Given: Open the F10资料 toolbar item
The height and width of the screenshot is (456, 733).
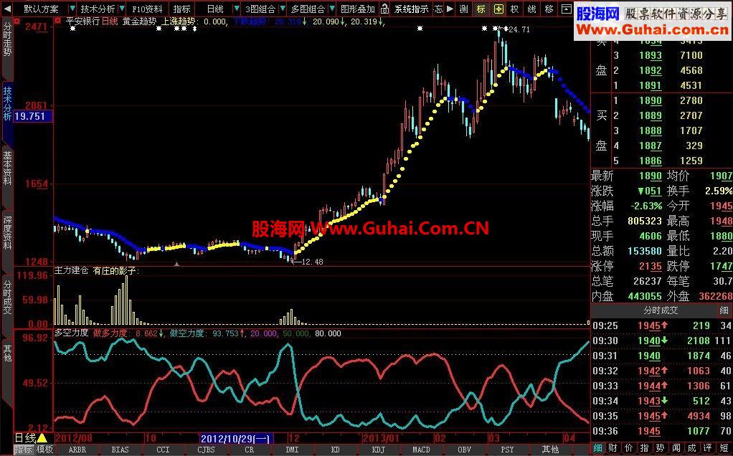Looking at the screenshot, I should 147,9.
